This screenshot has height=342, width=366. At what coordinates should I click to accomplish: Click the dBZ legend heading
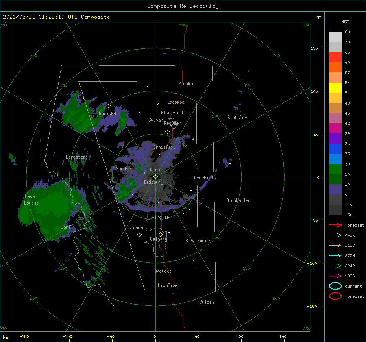click(345, 22)
